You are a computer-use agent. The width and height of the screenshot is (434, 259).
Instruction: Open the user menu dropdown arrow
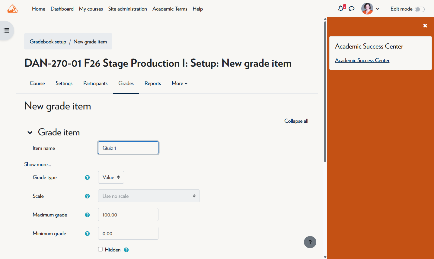click(x=378, y=9)
